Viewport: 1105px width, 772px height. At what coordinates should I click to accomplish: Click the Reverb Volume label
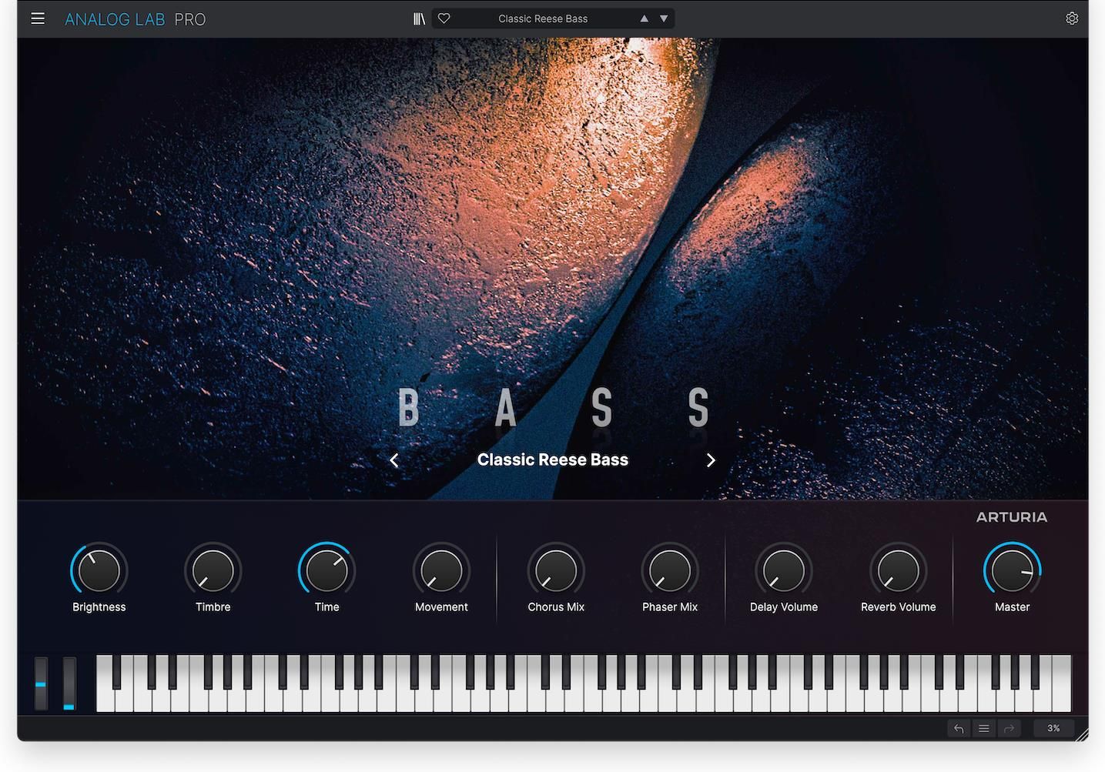click(898, 607)
